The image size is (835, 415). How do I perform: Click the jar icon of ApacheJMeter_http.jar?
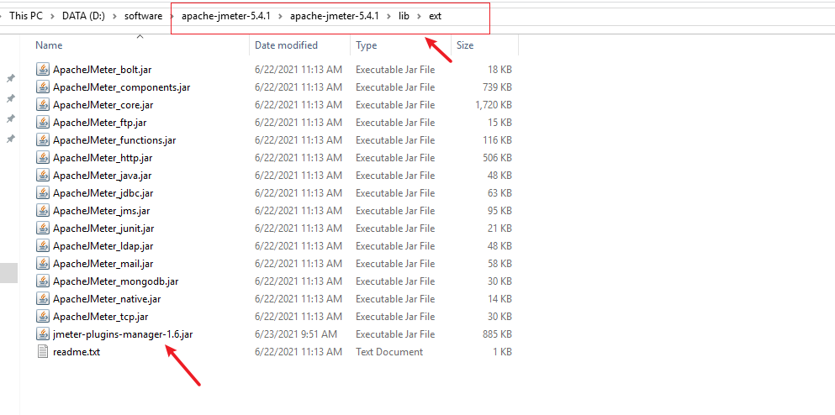pyautogui.click(x=43, y=157)
